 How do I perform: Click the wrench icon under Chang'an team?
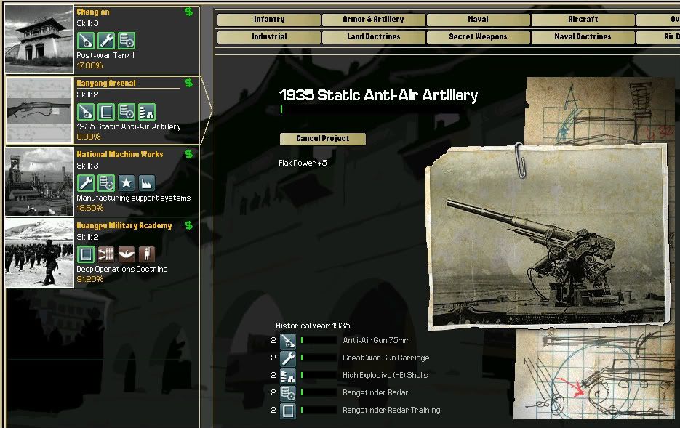(x=106, y=41)
